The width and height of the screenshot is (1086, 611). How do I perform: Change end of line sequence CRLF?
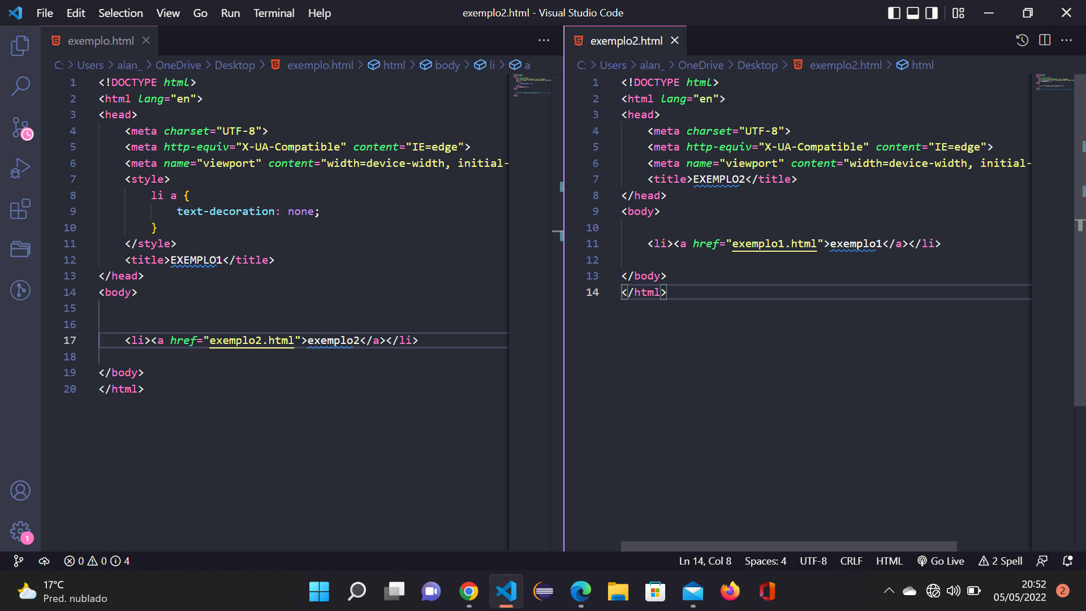[851, 561]
